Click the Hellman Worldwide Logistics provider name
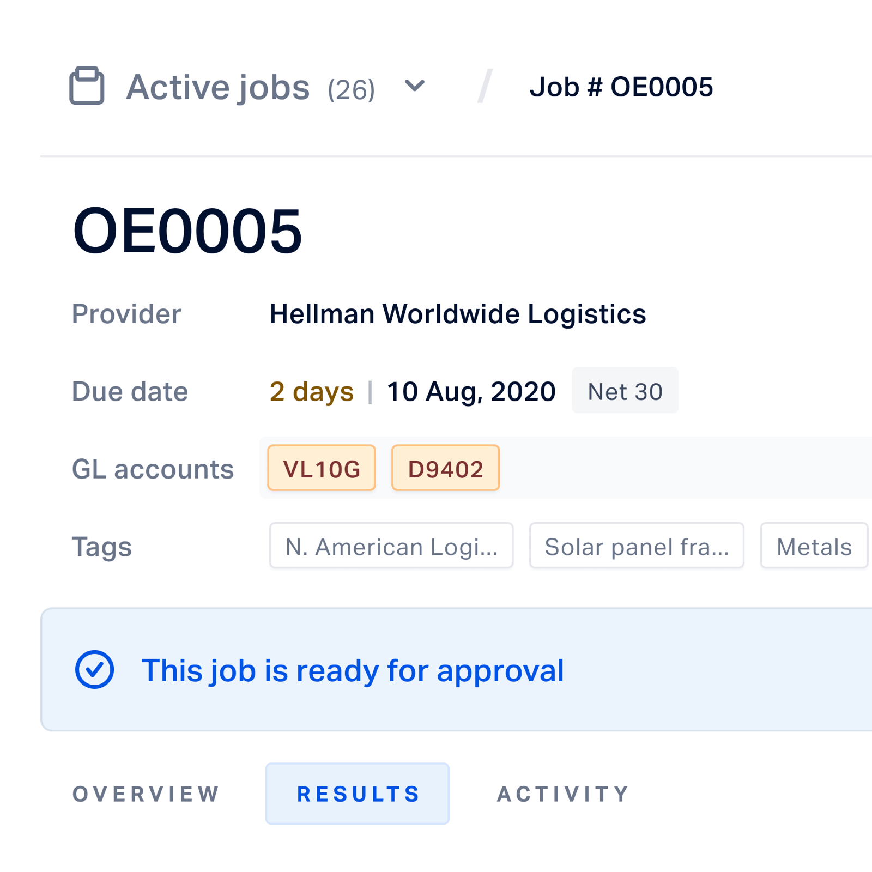The image size is (872, 872). (x=458, y=314)
